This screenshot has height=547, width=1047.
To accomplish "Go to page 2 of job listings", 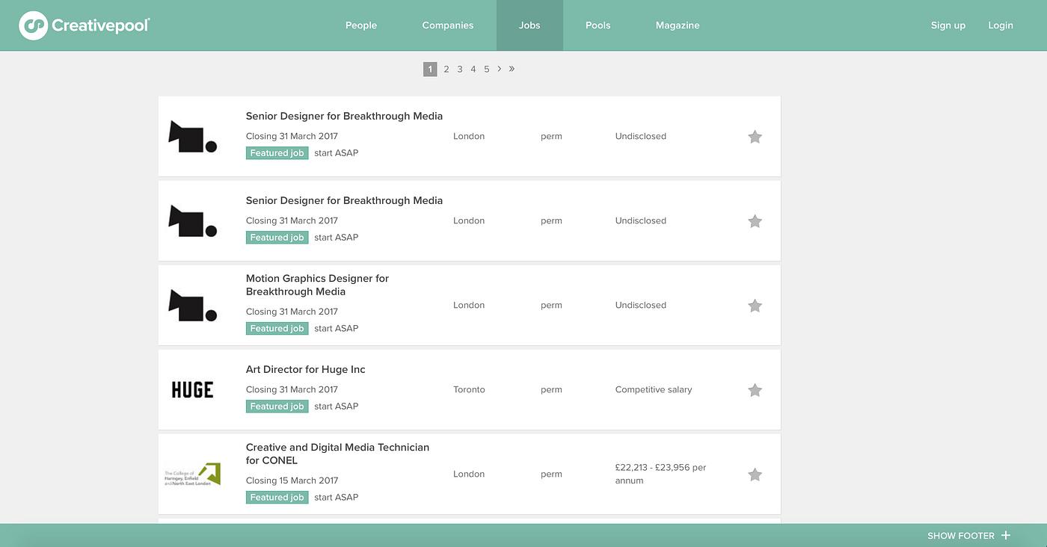I will pyautogui.click(x=446, y=69).
